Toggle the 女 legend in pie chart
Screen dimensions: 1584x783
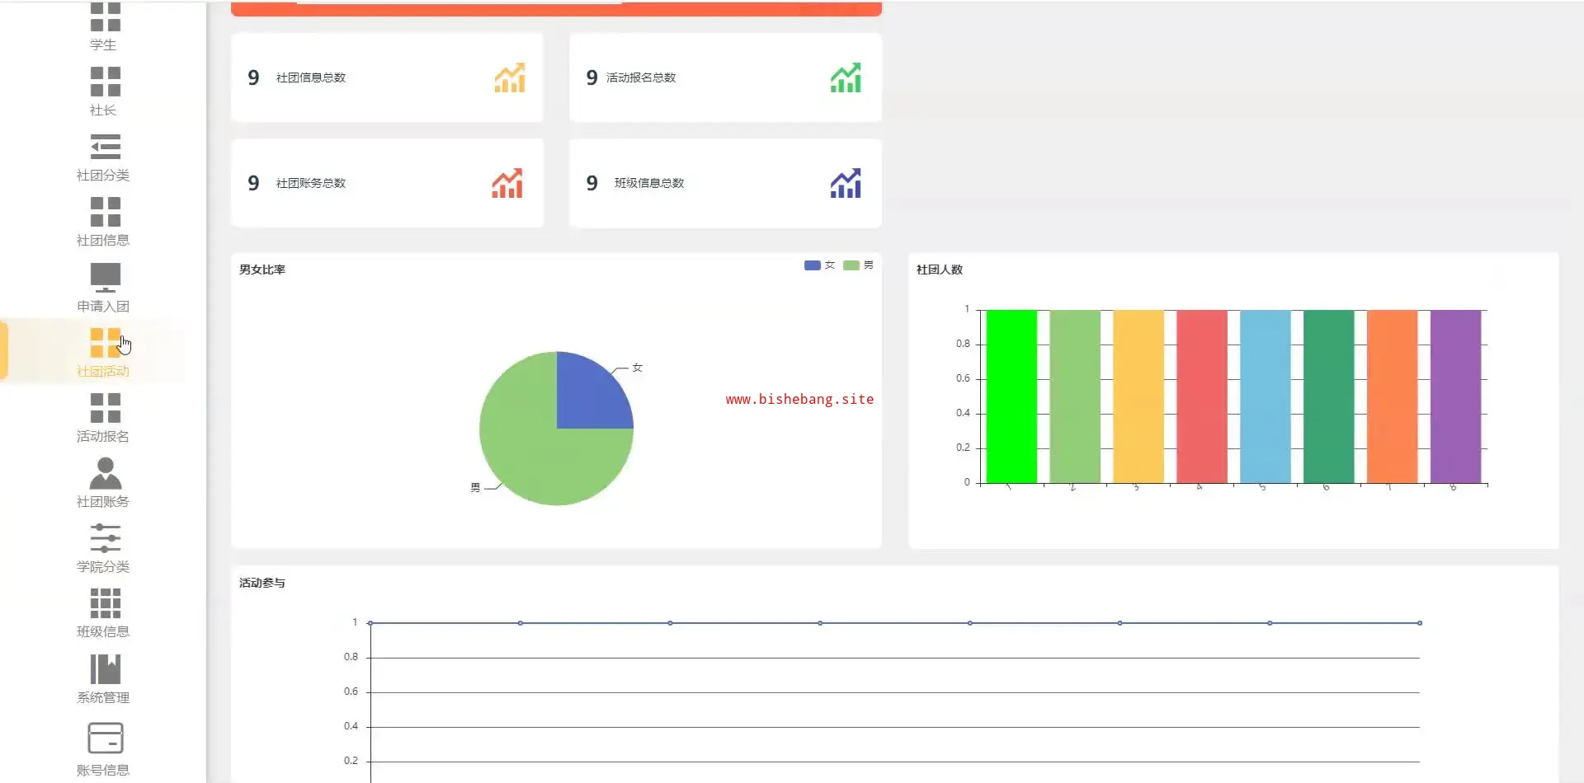tap(819, 265)
